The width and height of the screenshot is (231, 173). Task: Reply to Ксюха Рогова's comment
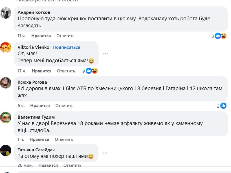point(64,106)
